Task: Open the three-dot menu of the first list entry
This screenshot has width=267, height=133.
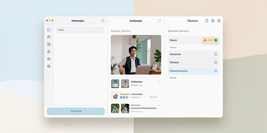Action: (159, 82)
